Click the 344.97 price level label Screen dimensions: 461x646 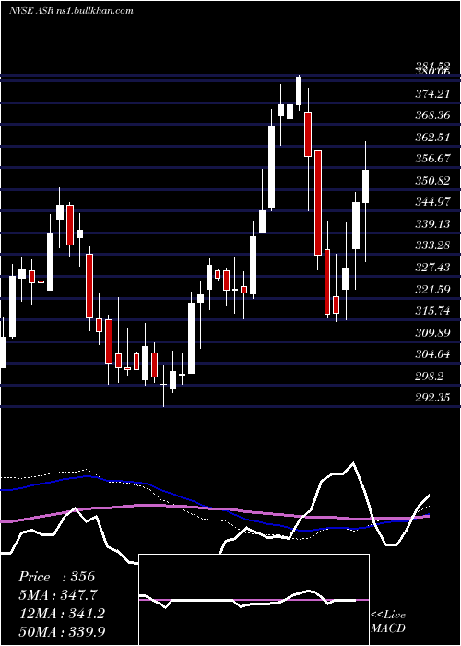[x=431, y=202]
